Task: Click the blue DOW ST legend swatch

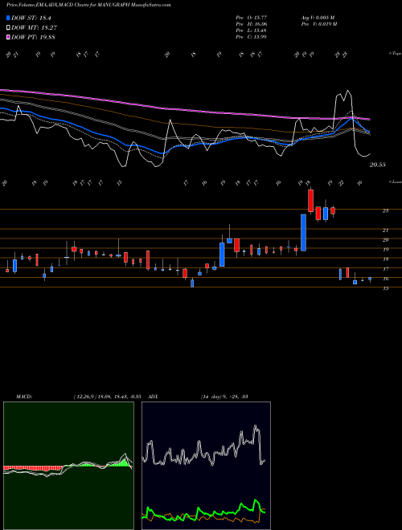Action: pos(9,18)
